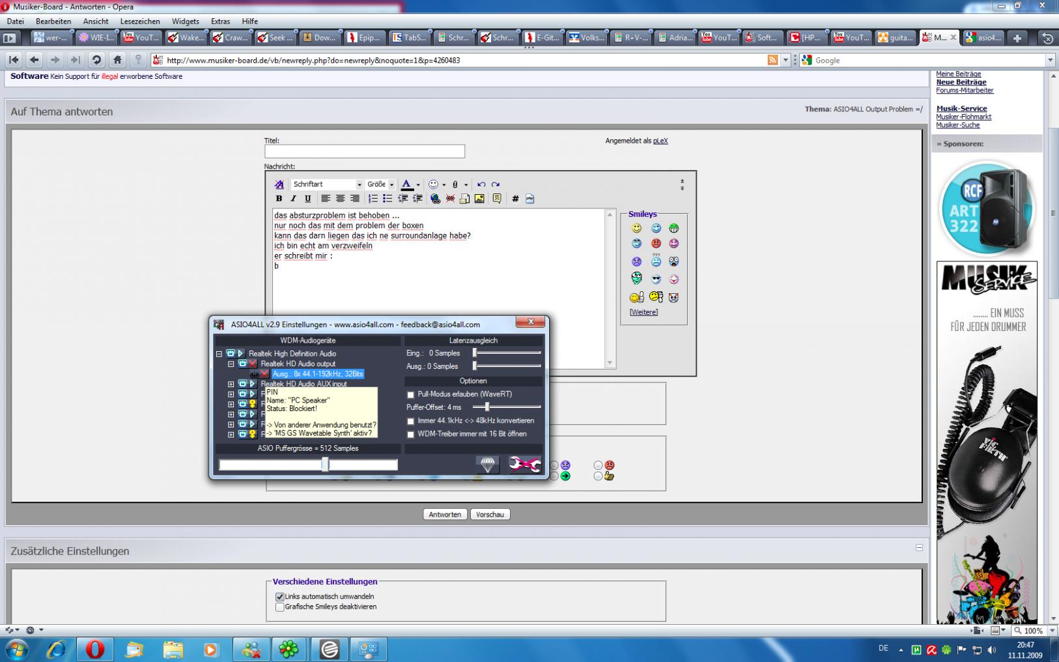Remove link using the unlink icon
Image resolution: width=1059 pixels, height=662 pixels.
(x=450, y=199)
